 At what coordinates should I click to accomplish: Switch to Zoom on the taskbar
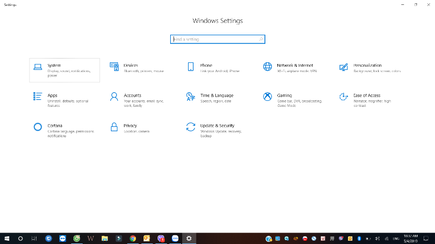click(175, 239)
